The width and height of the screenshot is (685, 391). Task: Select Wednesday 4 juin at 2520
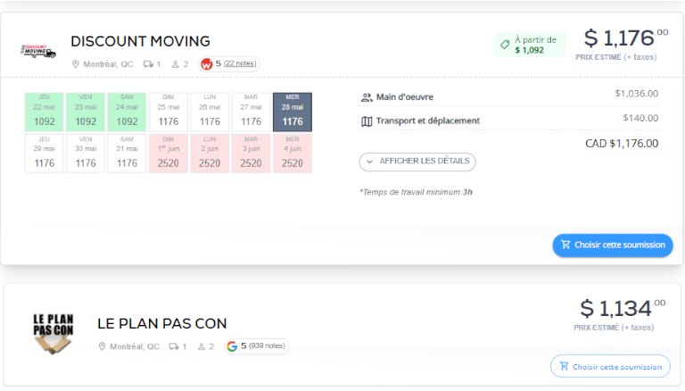[293, 154]
